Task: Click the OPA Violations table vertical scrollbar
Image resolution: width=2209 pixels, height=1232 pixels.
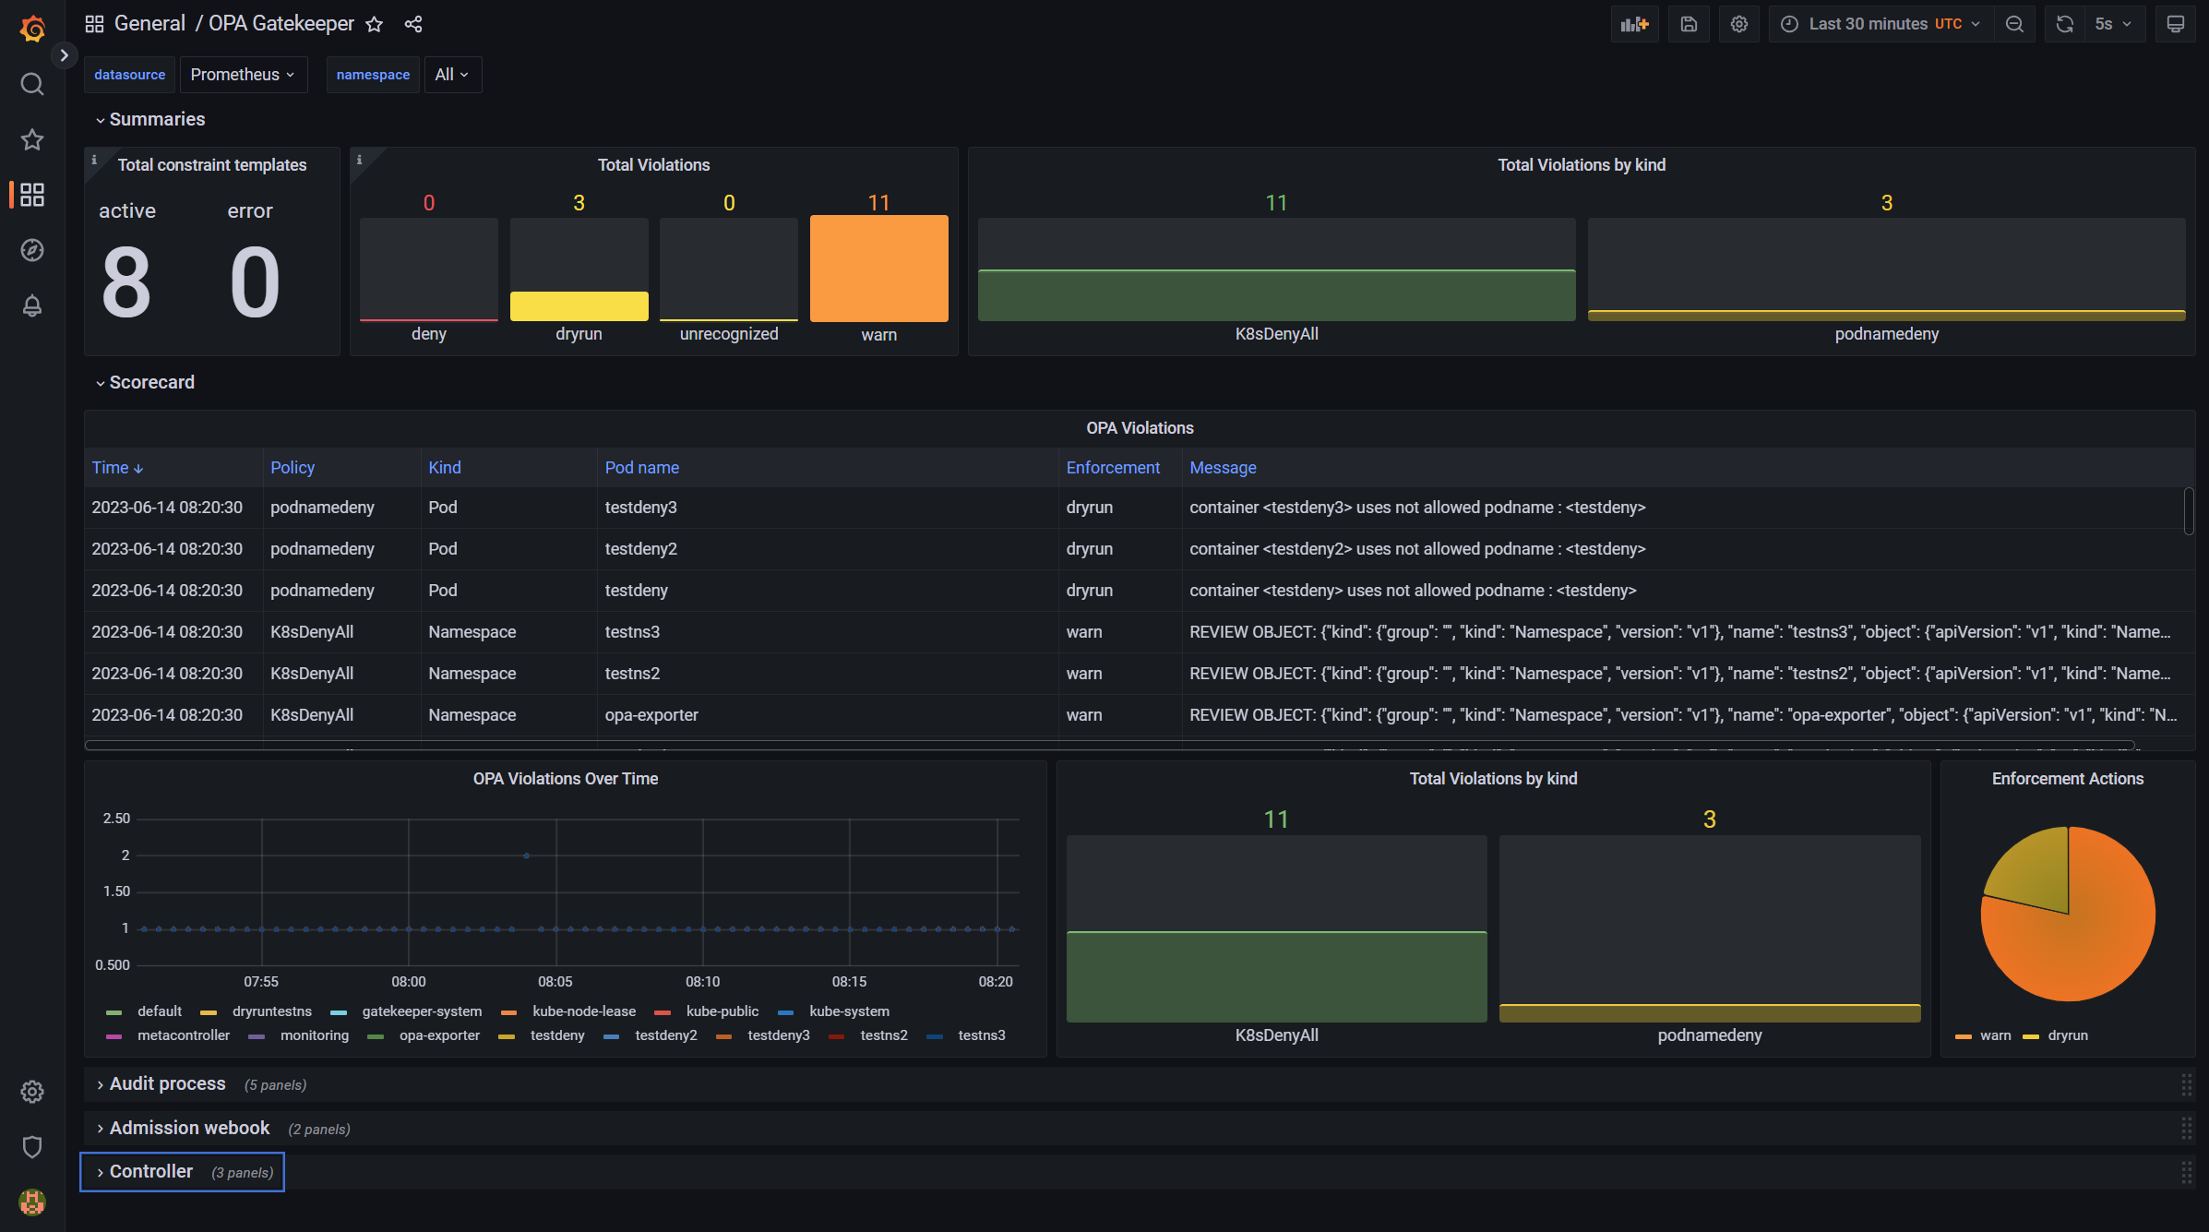Action: point(2188,512)
